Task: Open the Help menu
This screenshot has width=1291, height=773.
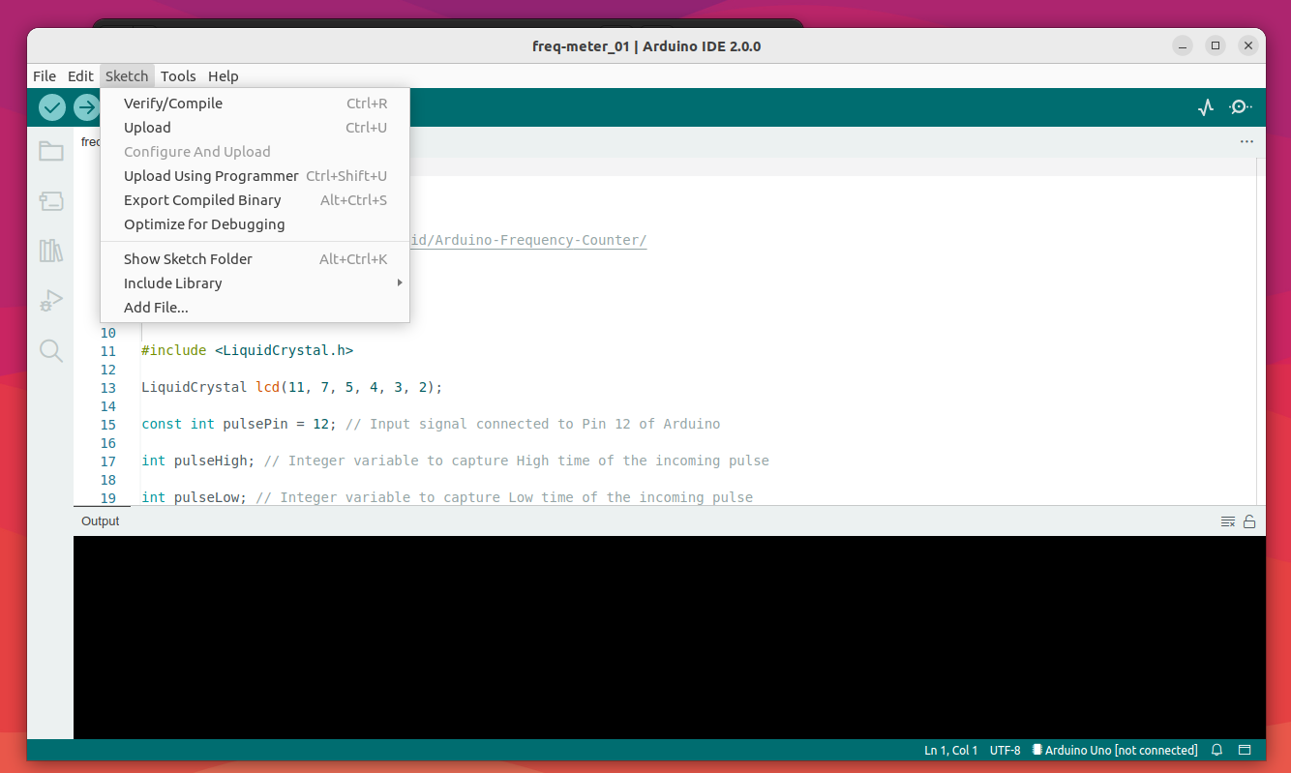Action: tap(224, 76)
